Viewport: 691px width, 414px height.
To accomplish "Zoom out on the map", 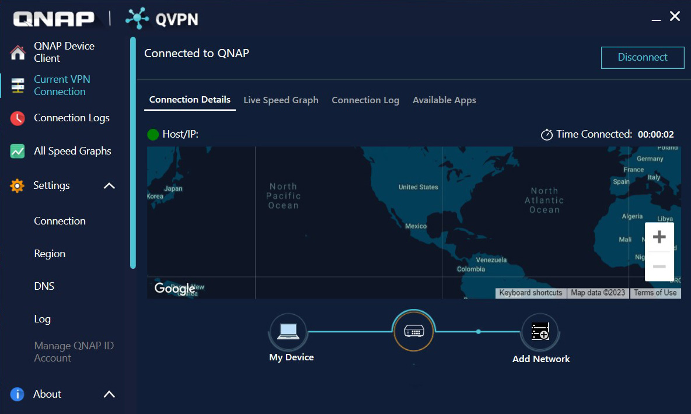I will point(659,266).
